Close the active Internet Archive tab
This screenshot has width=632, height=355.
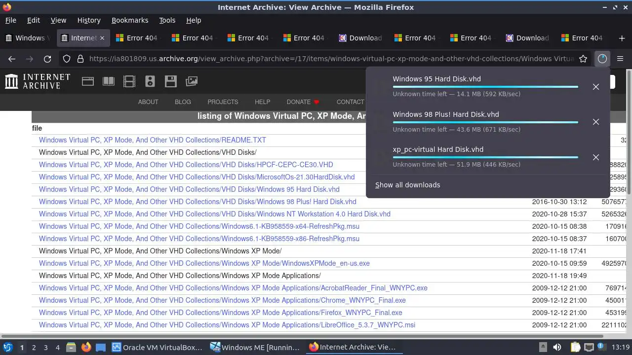pyautogui.click(x=102, y=38)
